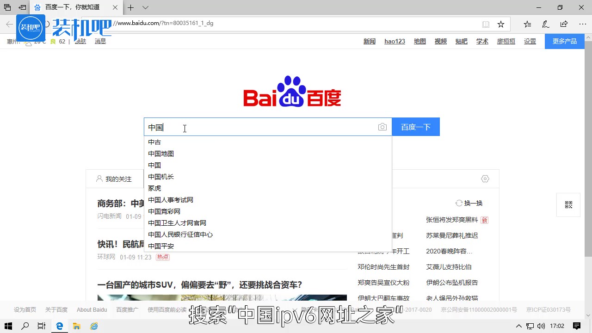The height and width of the screenshot is (333, 592).
Task: Open the news feed settings gear
Action: click(x=485, y=179)
